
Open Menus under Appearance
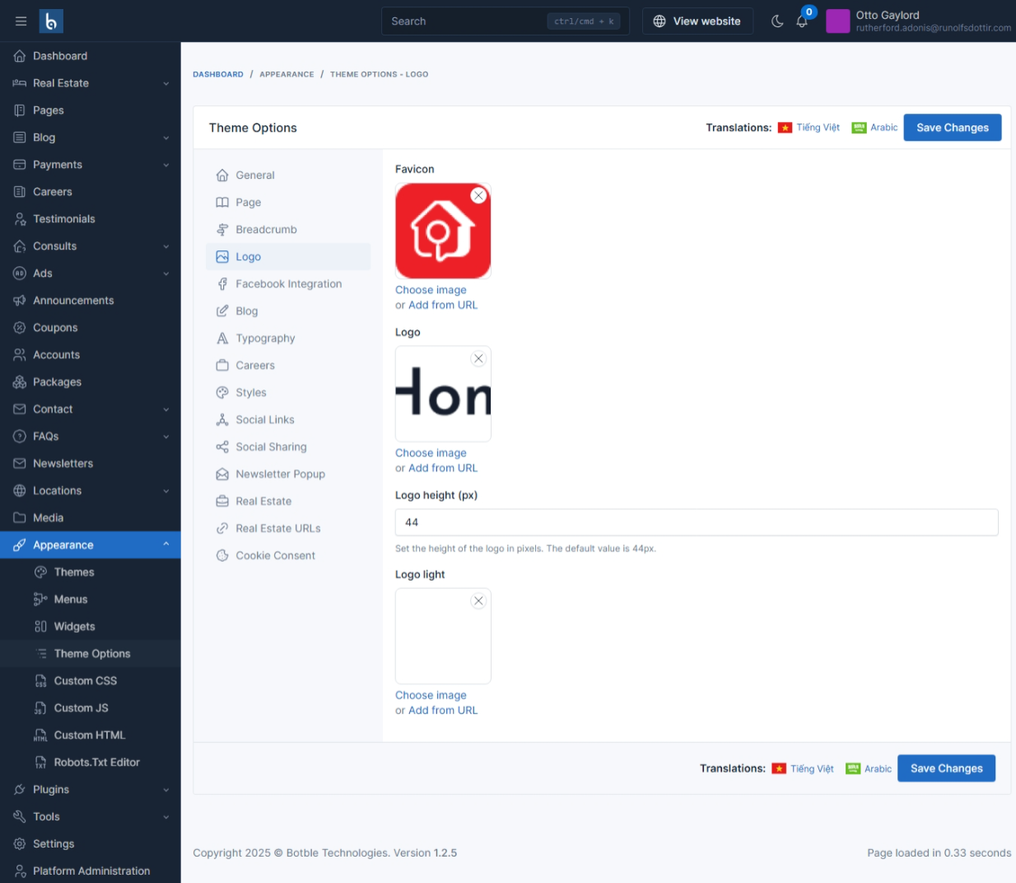click(91, 600)
